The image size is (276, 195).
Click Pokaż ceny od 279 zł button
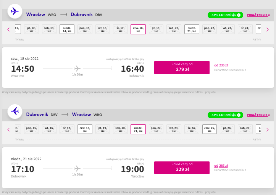[x=182, y=68]
